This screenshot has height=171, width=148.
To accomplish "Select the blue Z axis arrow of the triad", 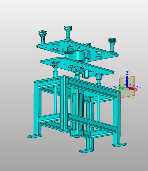I will tap(127, 81).
